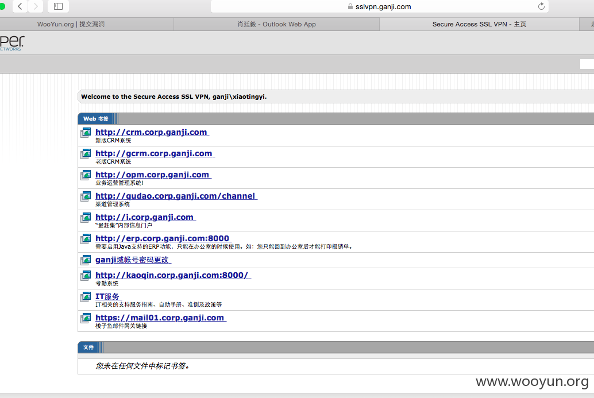Image resolution: width=594 pixels, height=398 pixels.
Task: Click the description “爱赶集”内部信息门户
Action: [x=124, y=225]
